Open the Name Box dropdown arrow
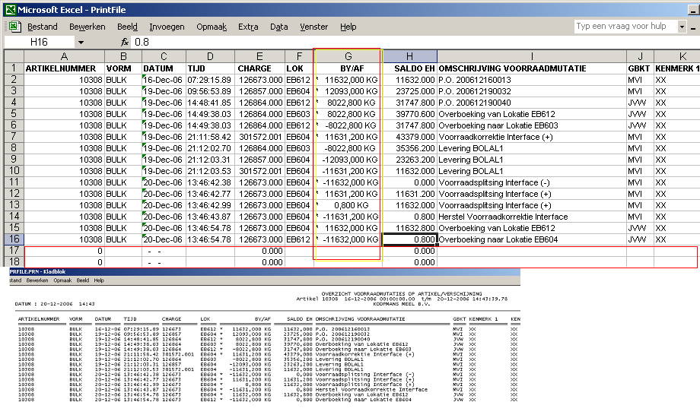The image size is (700, 418). point(81,43)
